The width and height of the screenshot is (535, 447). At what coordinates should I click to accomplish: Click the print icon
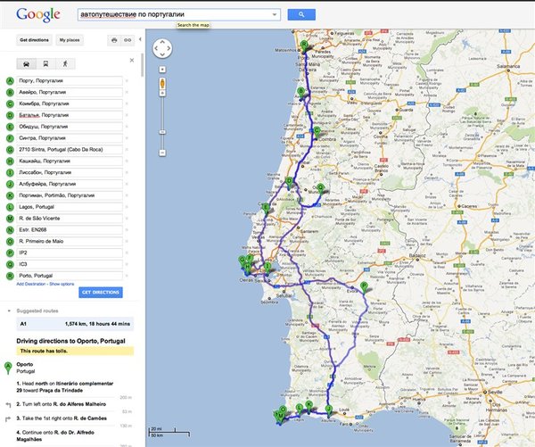coord(114,40)
